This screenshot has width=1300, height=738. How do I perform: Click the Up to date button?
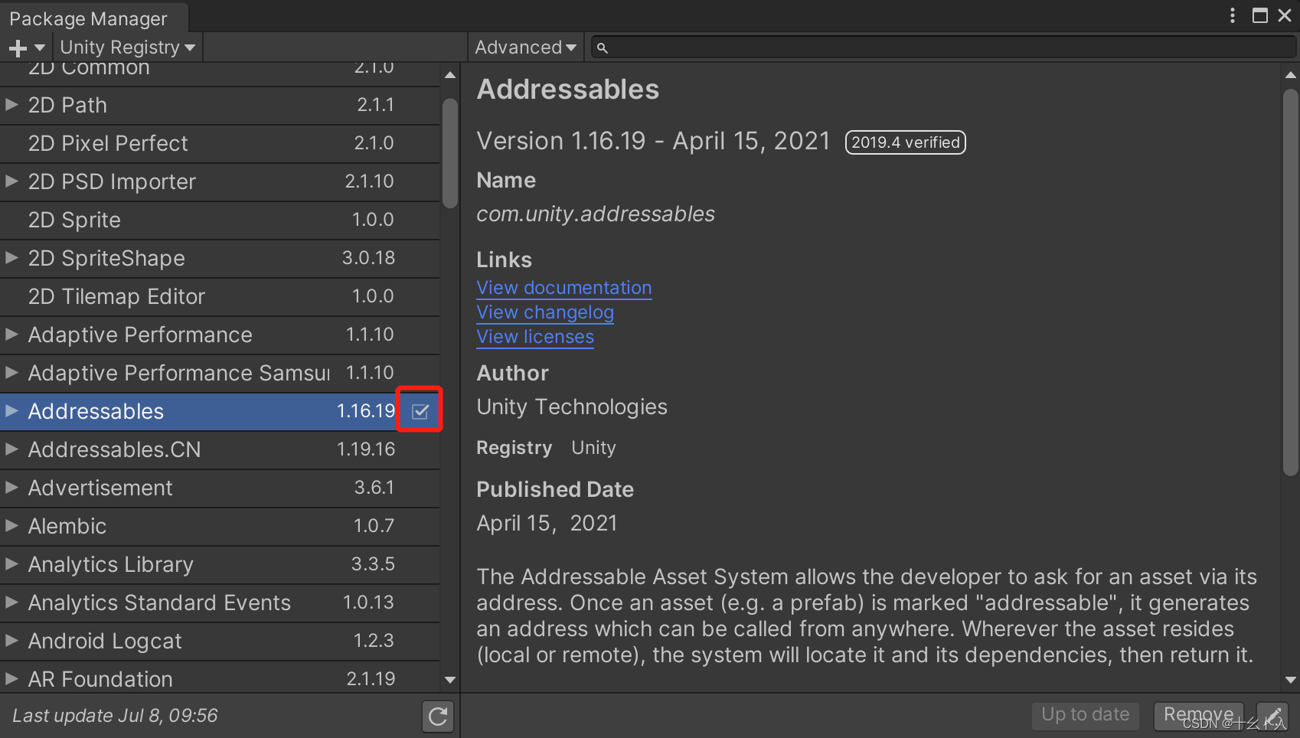click(1085, 716)
